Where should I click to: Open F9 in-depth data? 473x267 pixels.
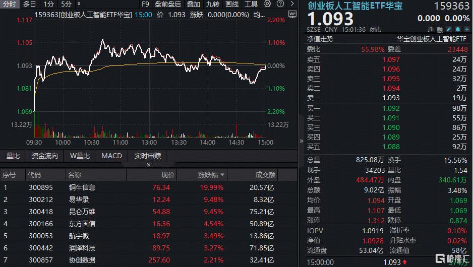pos(145,4)
